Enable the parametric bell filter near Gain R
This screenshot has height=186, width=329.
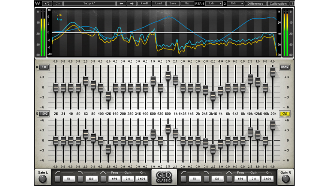(x=229, y=179)
